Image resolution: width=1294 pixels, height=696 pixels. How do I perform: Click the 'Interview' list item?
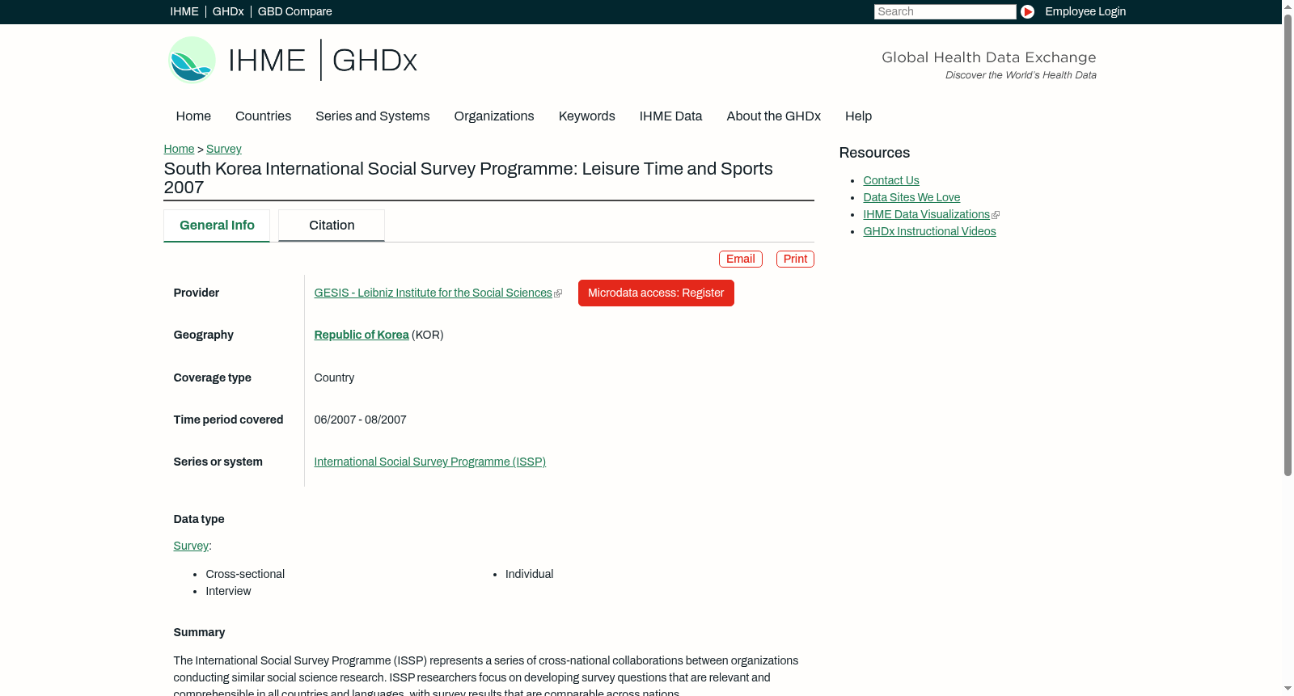(228, 591)
